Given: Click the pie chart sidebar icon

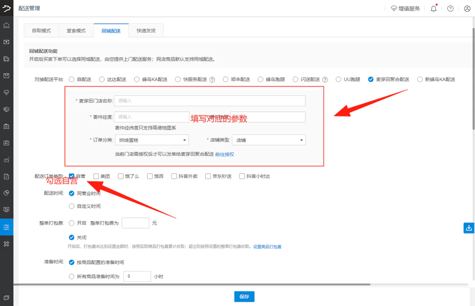Looking at the screenshot, I should tap(6, 193).
